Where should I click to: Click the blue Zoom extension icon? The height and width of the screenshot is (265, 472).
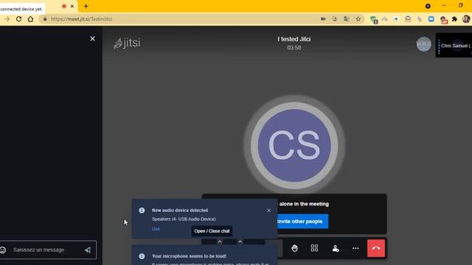[431, 19]
